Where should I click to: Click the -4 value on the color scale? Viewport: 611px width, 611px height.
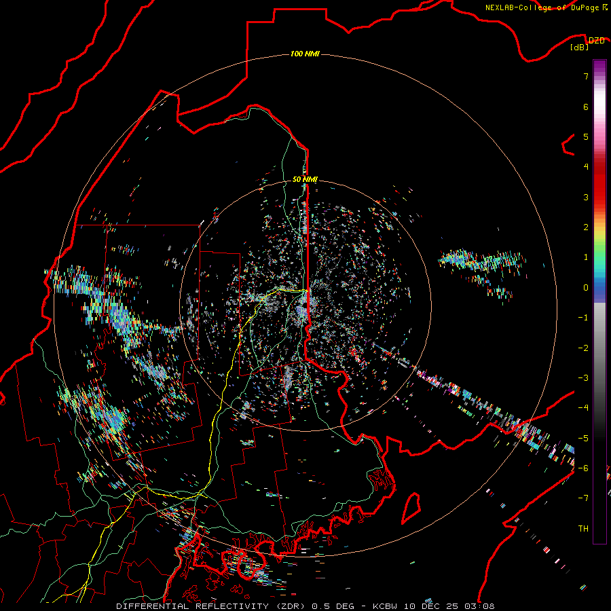pyautogui.click(x=583, y=408)
